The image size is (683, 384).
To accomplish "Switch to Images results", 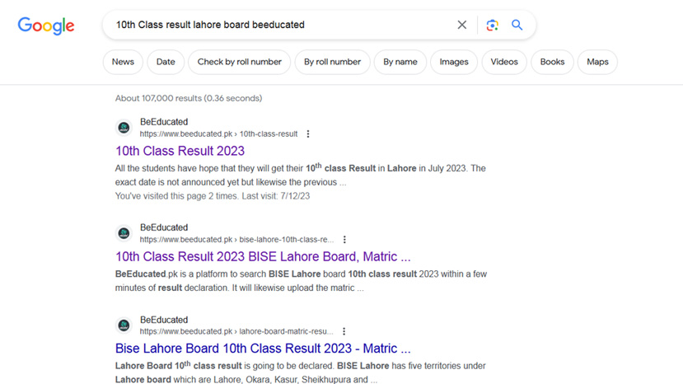I will 454,62.
